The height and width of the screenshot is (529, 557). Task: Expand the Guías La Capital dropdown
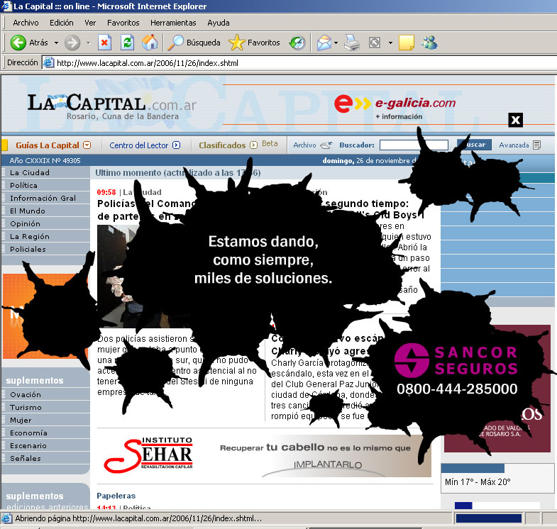coord(87,145)
